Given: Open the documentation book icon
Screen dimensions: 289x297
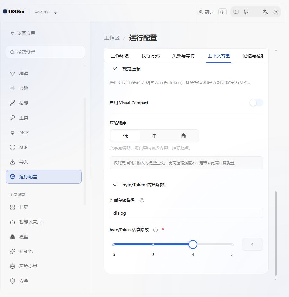Looking at the screenshot, I should click(x=236, y=12).
